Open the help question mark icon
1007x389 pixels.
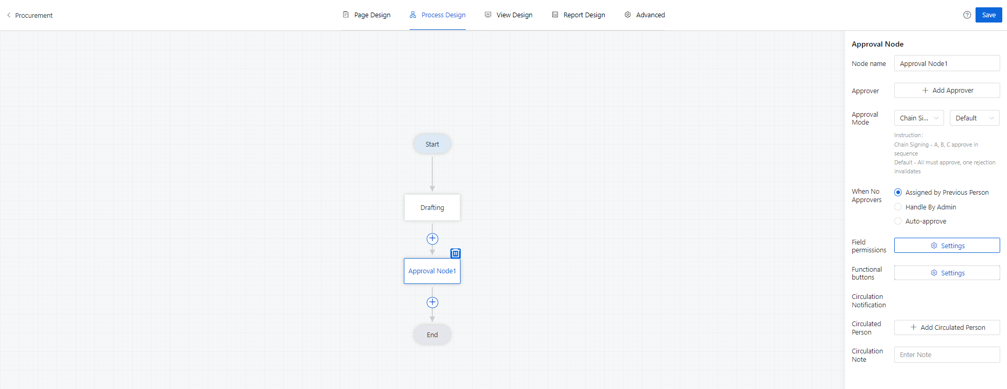point(967,15)
